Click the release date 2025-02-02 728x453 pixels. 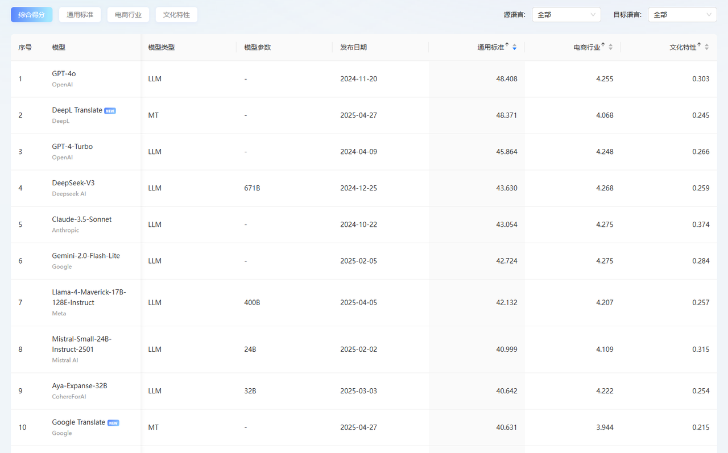[359, 350]
